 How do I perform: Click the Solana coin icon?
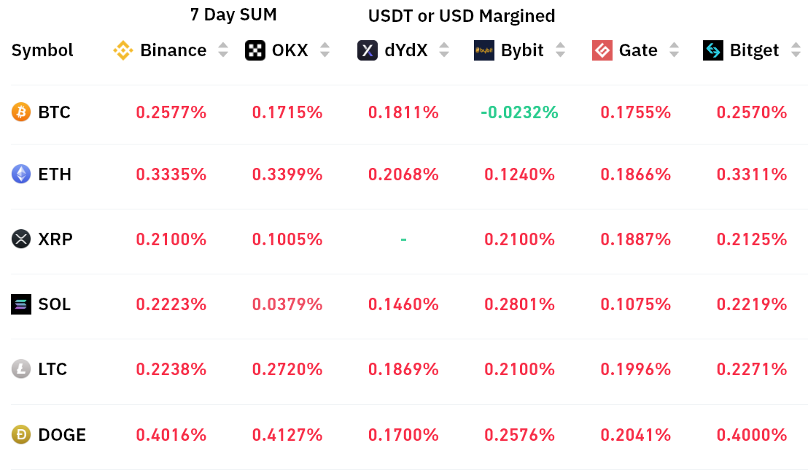pyautogui.click(x=21, y=304)
